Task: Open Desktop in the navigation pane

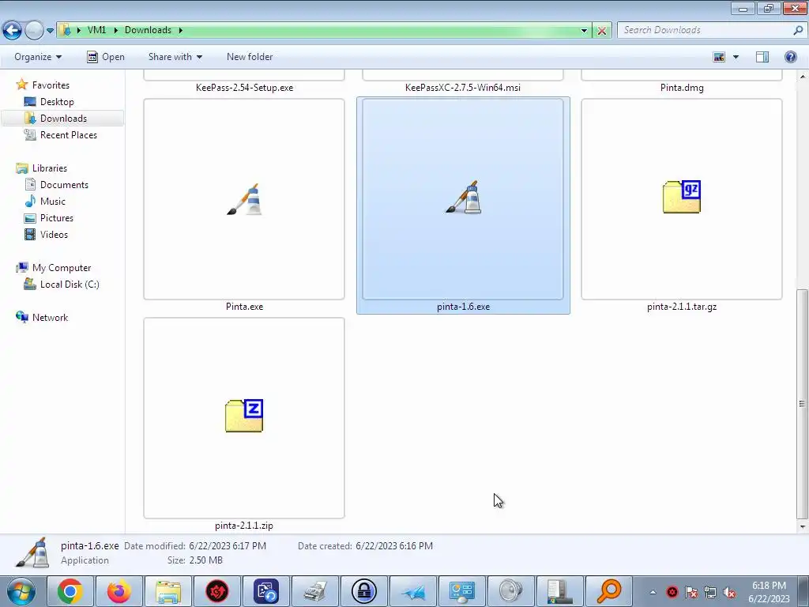Action: point(57,102)
